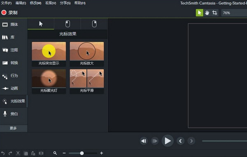
Task: Select the crop tool
Action: click(214, 13)
